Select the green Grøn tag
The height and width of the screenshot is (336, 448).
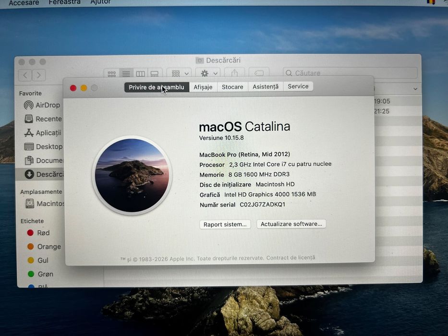click(x=40, y=274)
